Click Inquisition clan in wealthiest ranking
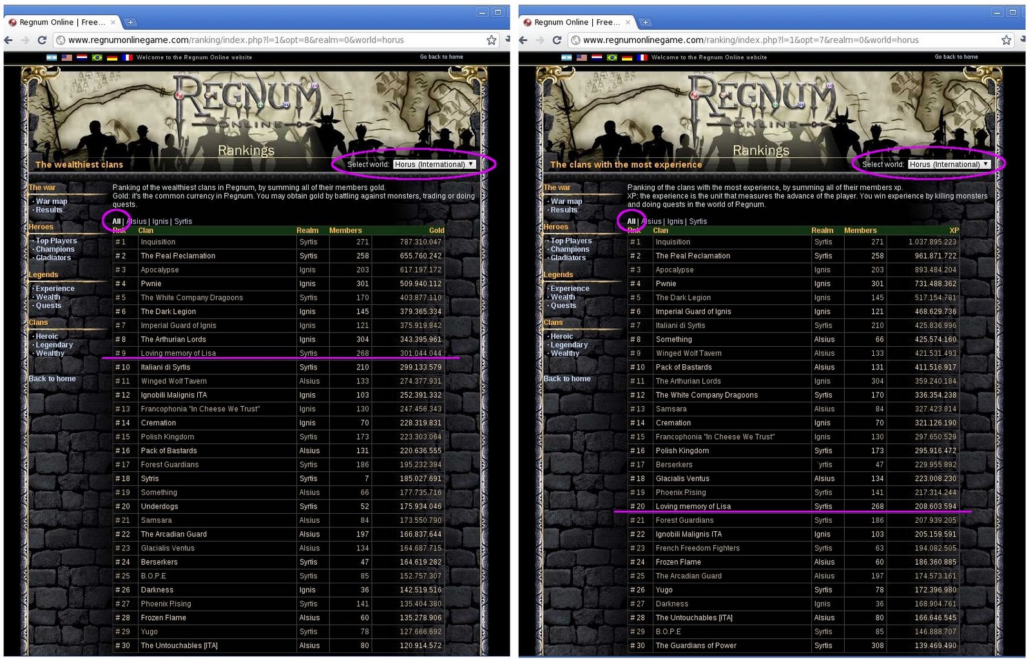The image size is (1031, 662). [158, 242]
